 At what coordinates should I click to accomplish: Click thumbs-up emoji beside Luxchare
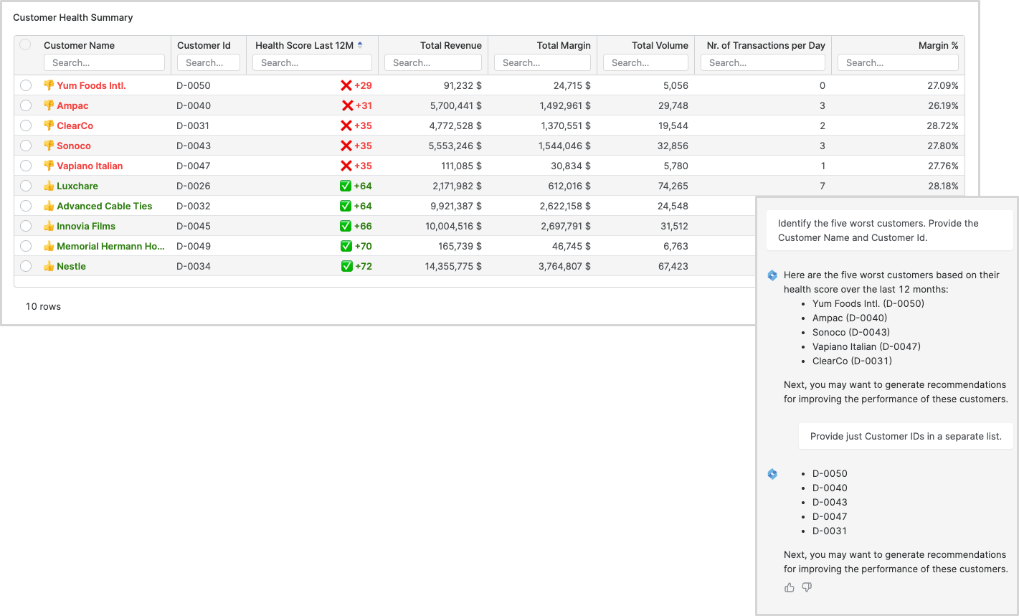(x=49, y=186)
